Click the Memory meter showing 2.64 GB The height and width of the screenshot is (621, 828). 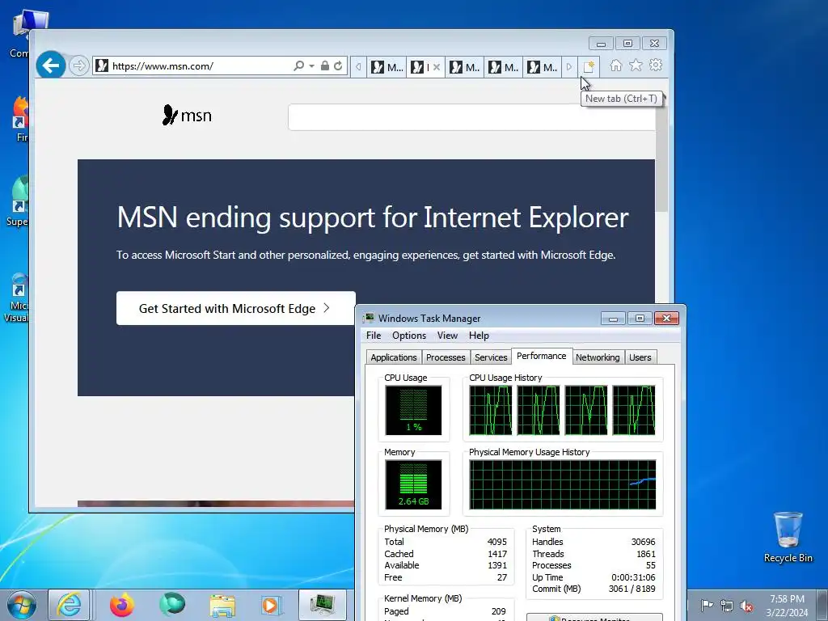point(413,485)
